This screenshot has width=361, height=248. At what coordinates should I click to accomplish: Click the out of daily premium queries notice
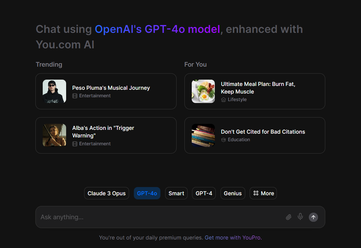click(151, 238)
